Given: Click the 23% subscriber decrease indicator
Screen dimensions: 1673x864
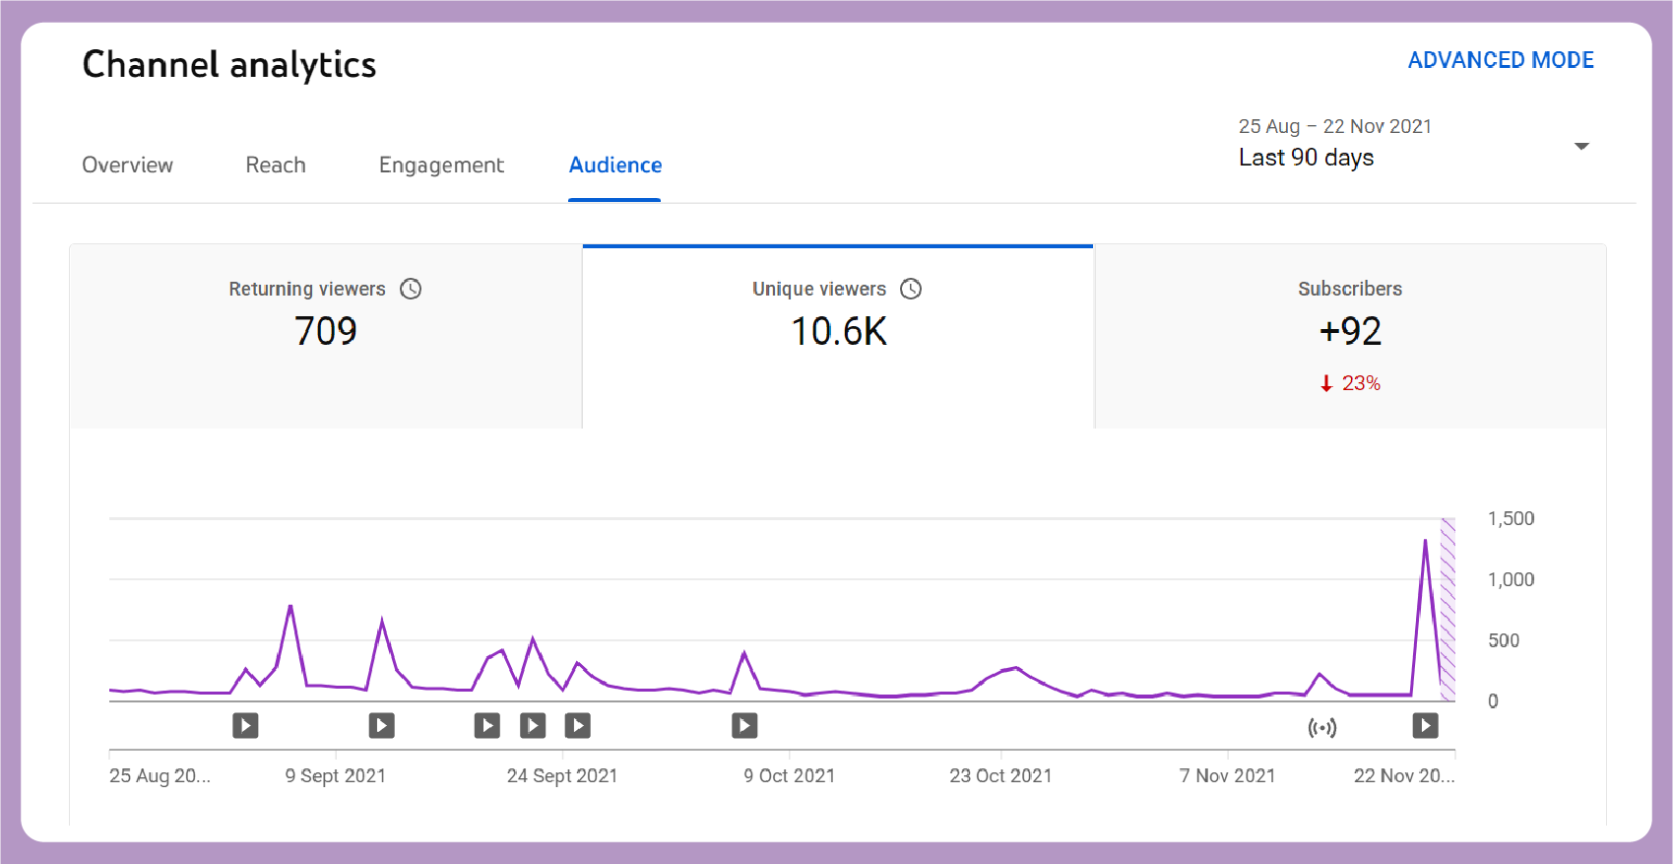Looking at the screenshot, I should pos(1350,383).
